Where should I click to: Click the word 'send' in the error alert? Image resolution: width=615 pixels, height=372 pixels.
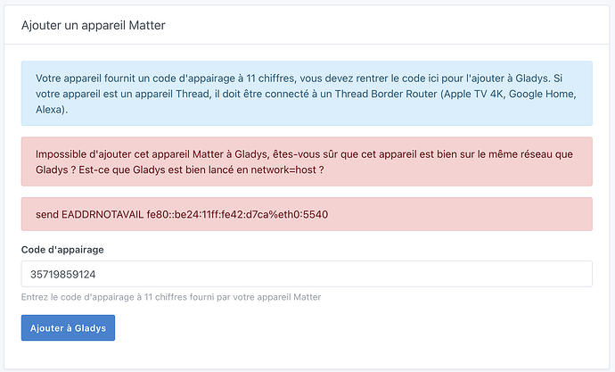coord(48,215)
